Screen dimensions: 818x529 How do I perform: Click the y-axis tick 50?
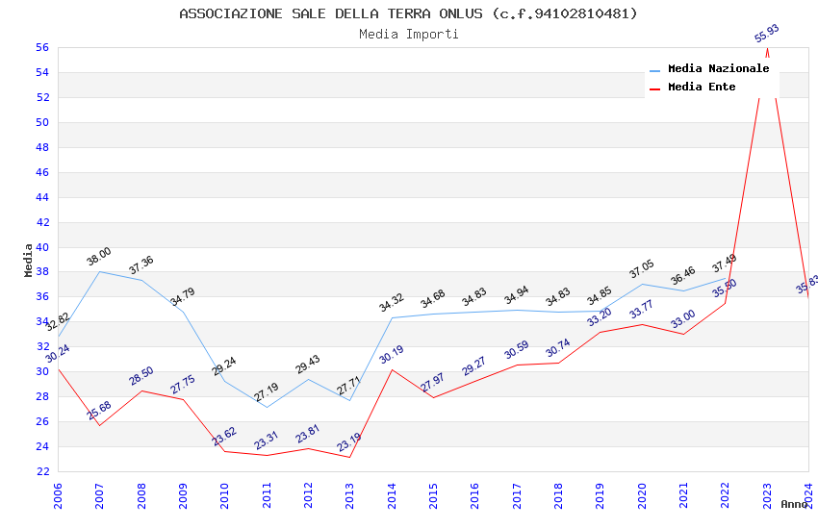(42, 122)
